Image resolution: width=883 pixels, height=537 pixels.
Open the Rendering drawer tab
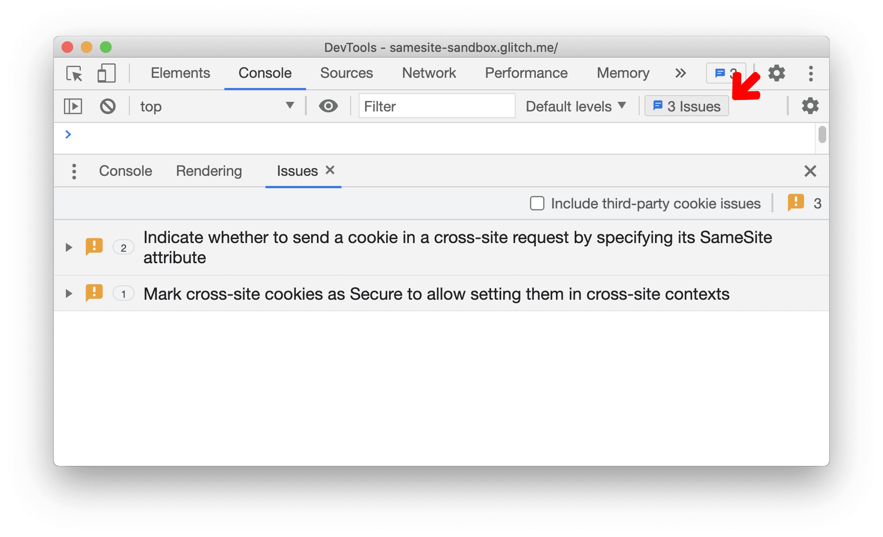point(209,171)
